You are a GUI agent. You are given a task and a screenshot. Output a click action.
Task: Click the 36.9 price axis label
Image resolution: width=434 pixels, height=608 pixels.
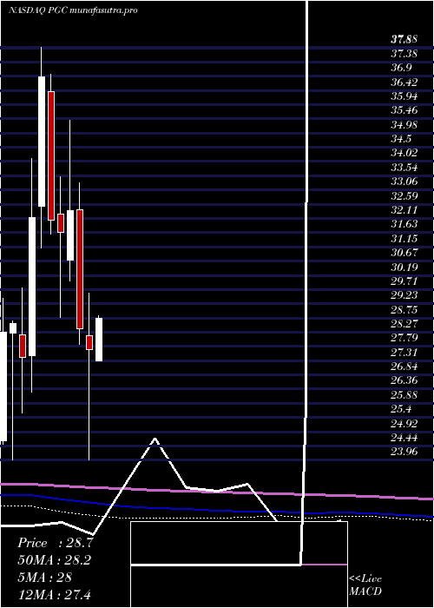tap(401, 68)
